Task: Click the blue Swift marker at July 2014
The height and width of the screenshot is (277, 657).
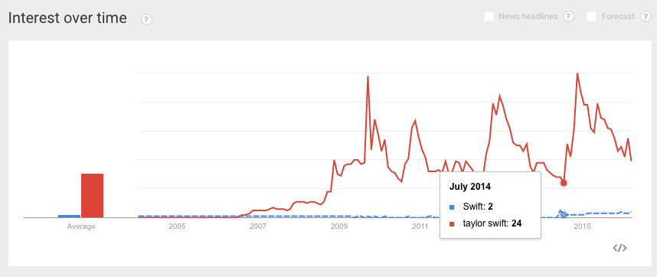Action: tap(564, 213)
